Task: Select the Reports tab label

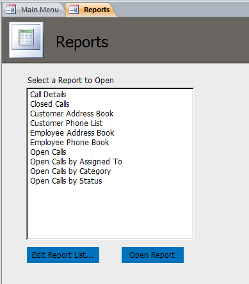Action: (97, 10)
